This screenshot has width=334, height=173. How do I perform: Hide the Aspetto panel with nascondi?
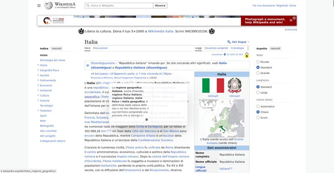point(275,48)
